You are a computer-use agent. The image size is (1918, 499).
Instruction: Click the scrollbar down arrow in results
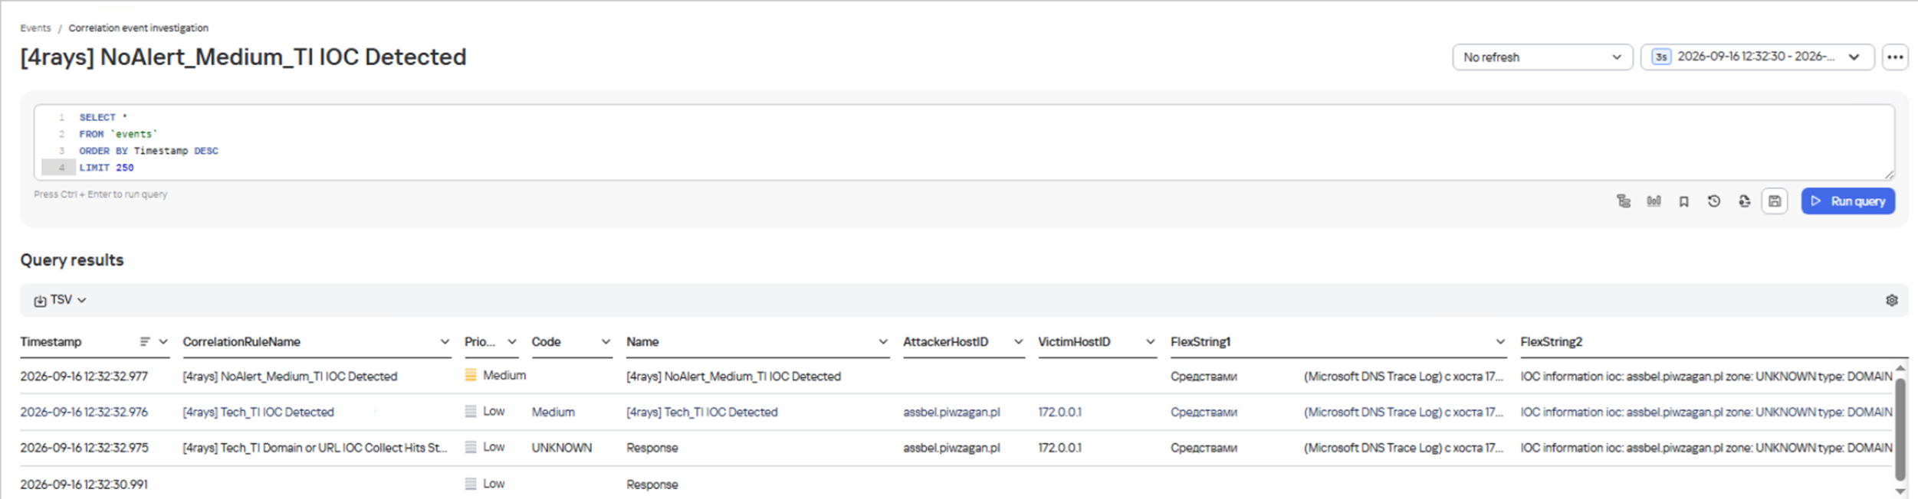[1900, 491]
